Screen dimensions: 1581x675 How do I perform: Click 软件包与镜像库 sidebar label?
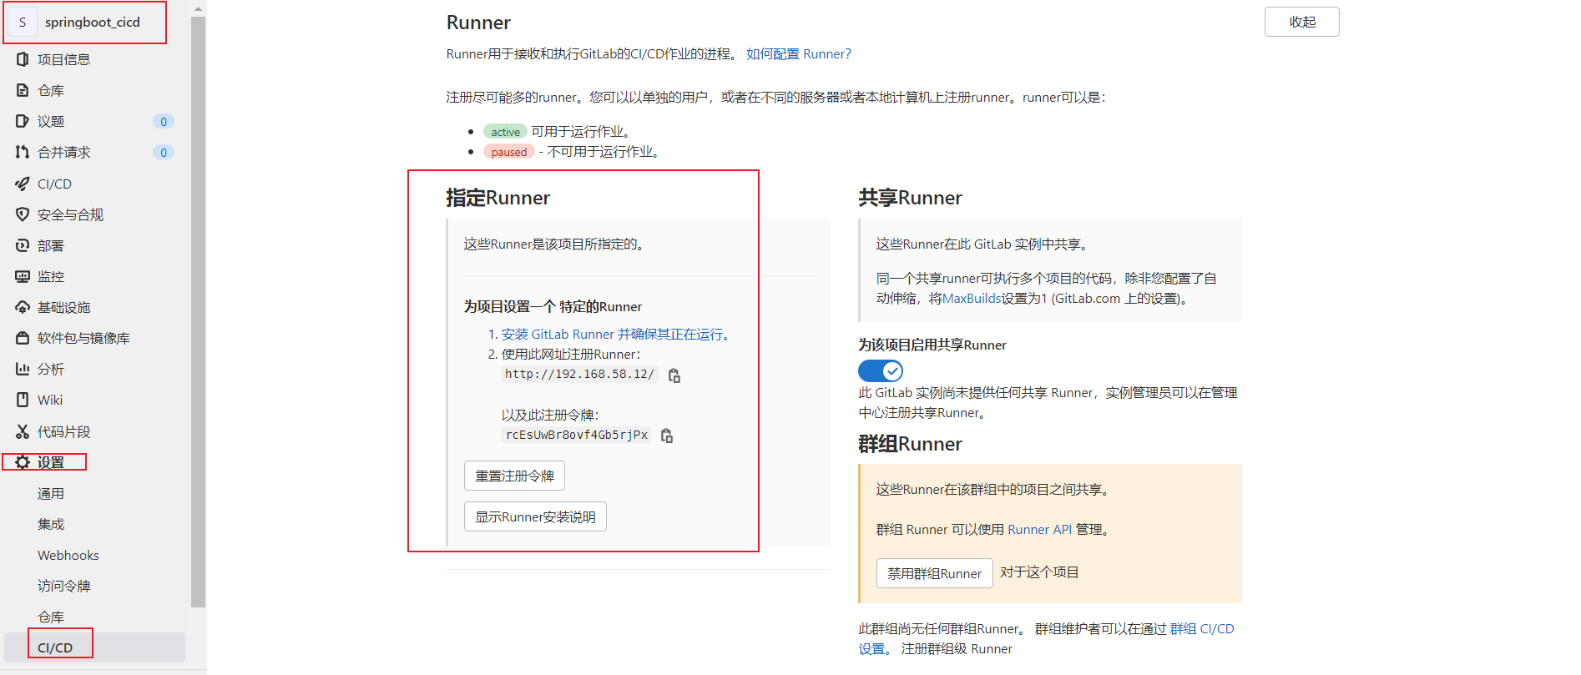coord(83,338)
